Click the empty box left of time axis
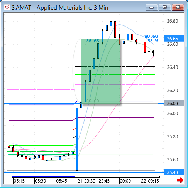Viewport: 188px width, 188px height. (8, 180)
